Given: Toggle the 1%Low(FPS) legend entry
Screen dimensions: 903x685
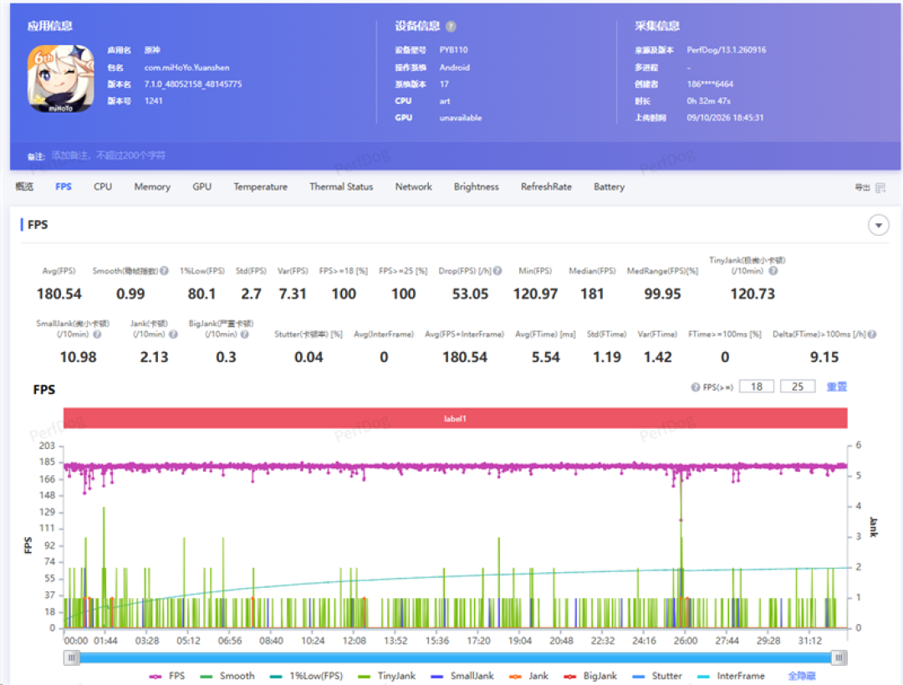Looking at the screenshot, I should tap(306, 676).
